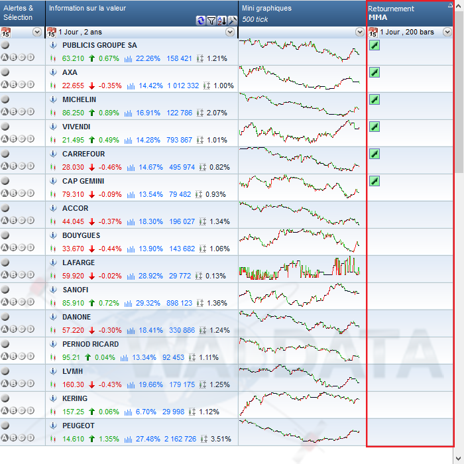Click the CAP GEMINI bullish reversal signal icon

[x=375, y=181]
